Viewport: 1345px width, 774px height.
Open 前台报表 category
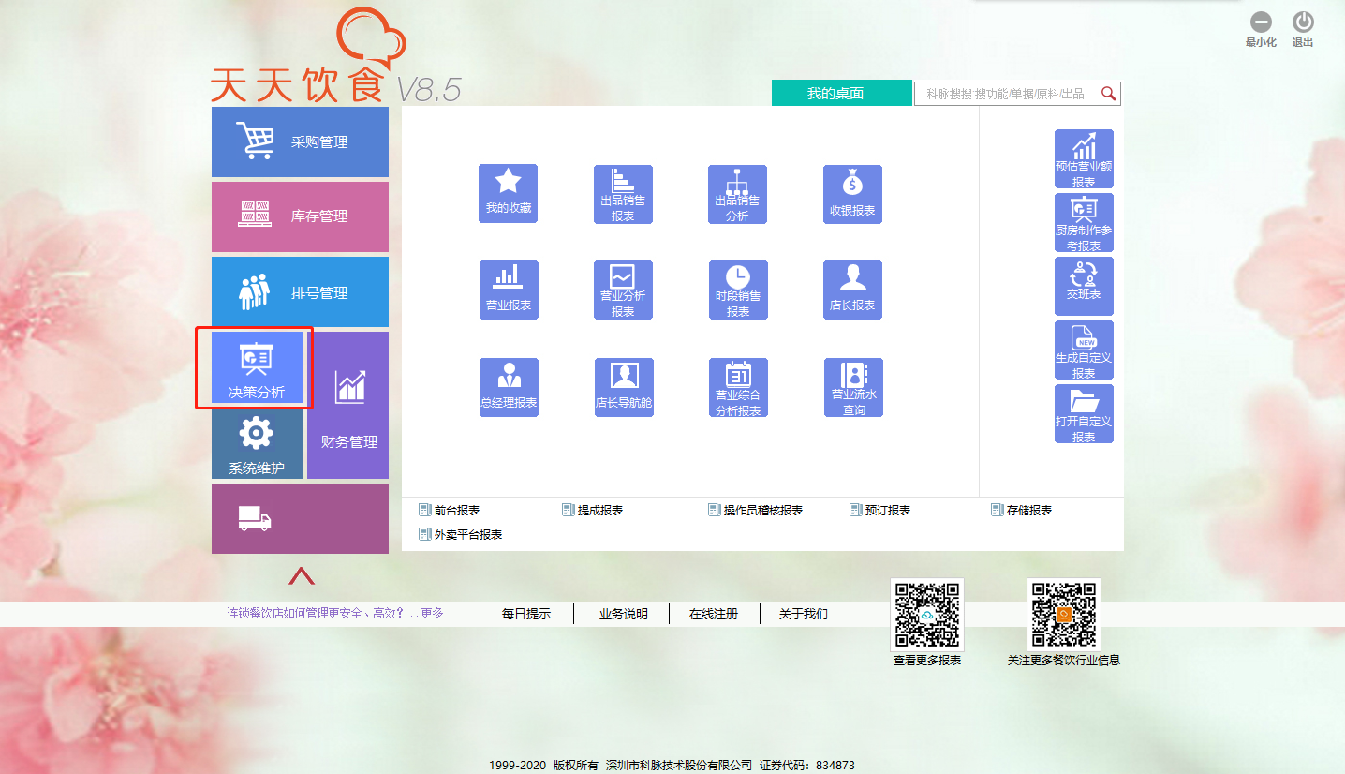450,510
